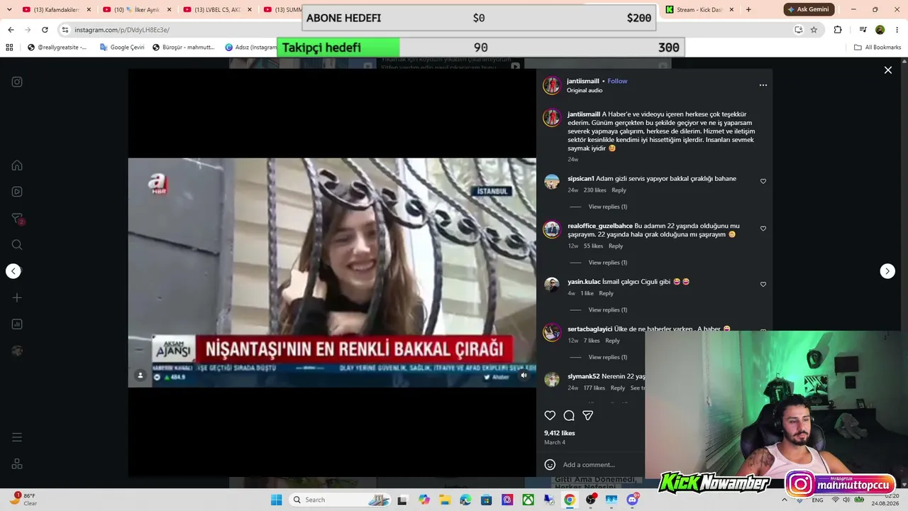Reply to realoffice_guzelbahce's comment
The height and width of the screenshot is (511, 908).
click(616, 246)
